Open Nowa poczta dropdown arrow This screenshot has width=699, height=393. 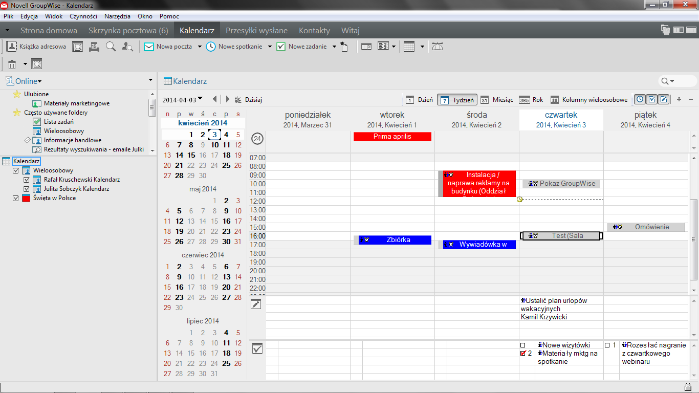[199, 47]
